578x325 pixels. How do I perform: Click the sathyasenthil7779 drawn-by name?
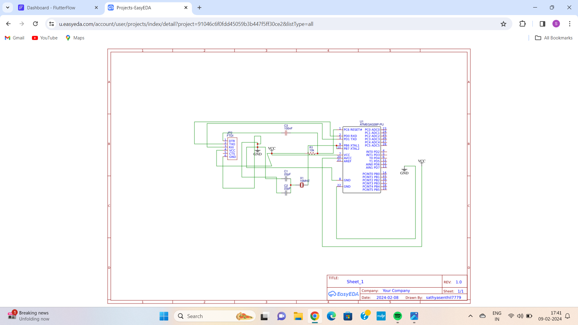coord(443,298)
